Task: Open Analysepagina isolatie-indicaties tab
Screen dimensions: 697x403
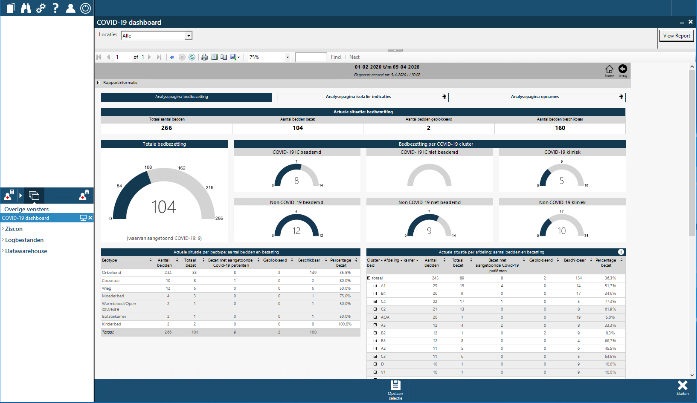Action: coord(363,97)
